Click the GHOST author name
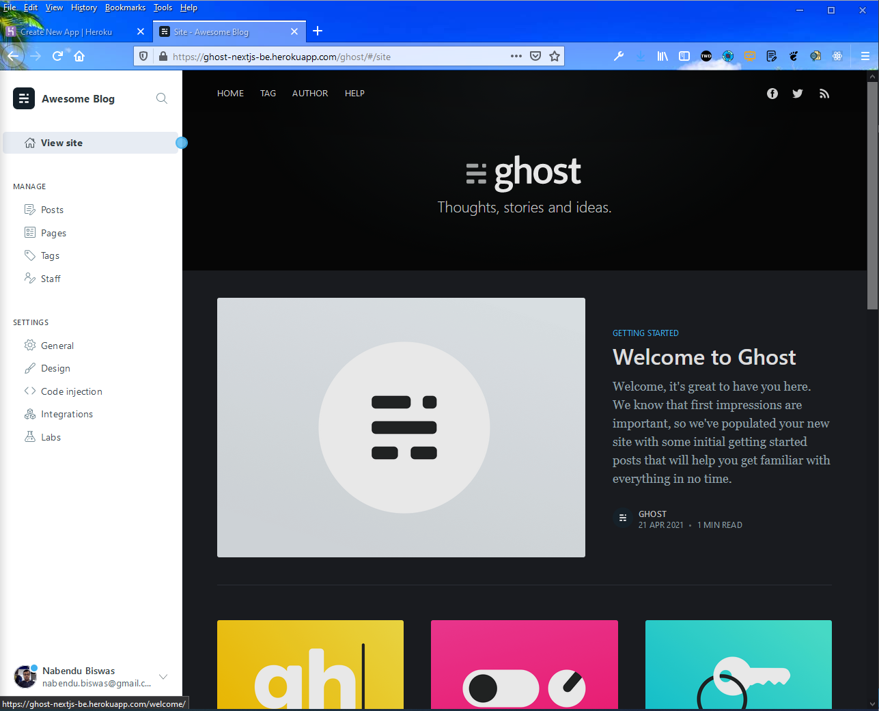879x711 pixels. pos(652,514)
